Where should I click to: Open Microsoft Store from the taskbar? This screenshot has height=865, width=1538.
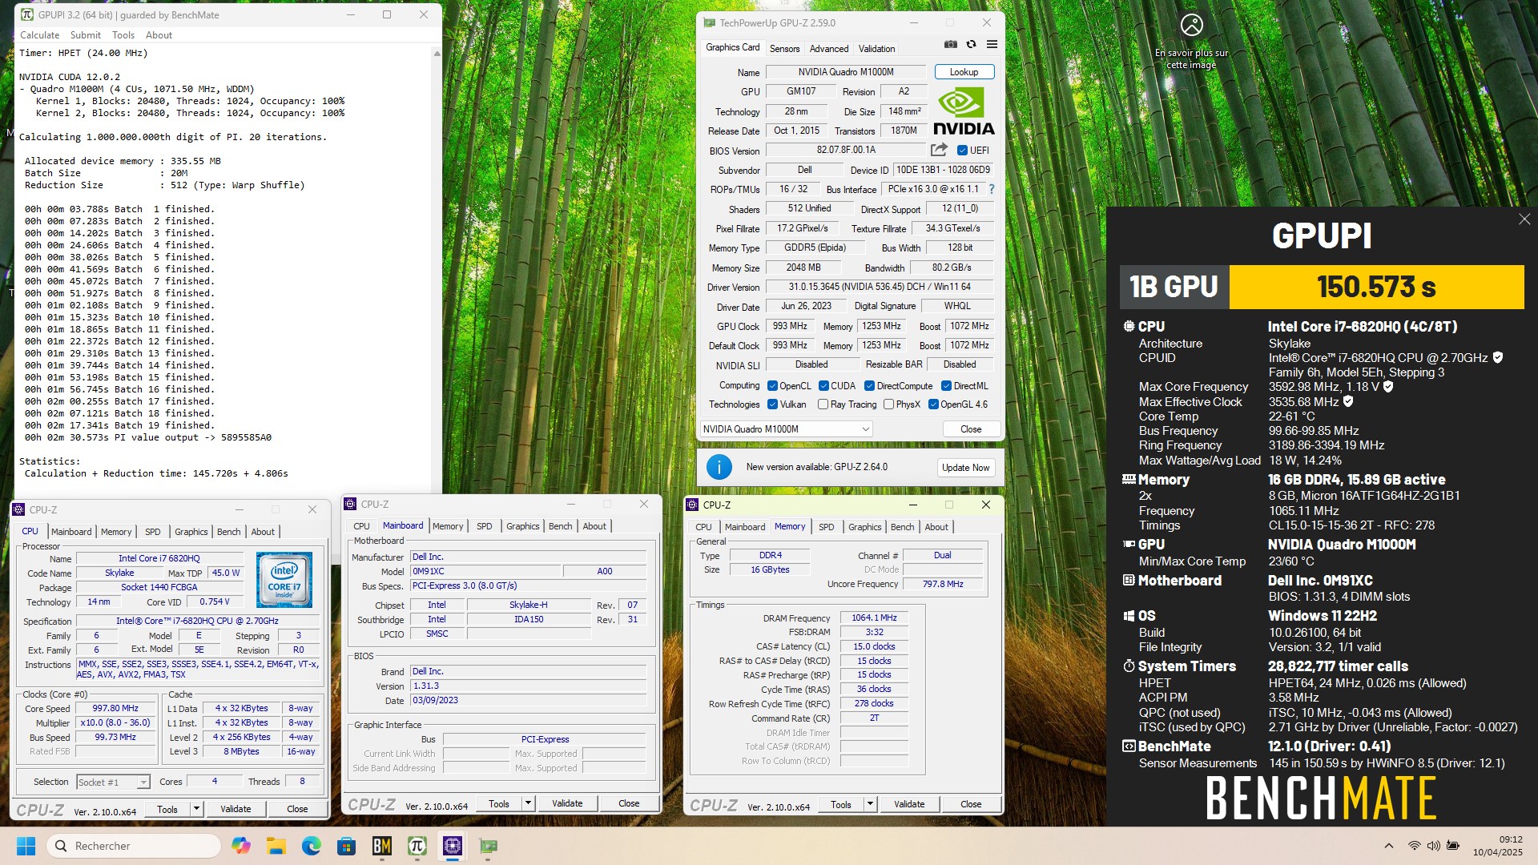pos(346,846)
